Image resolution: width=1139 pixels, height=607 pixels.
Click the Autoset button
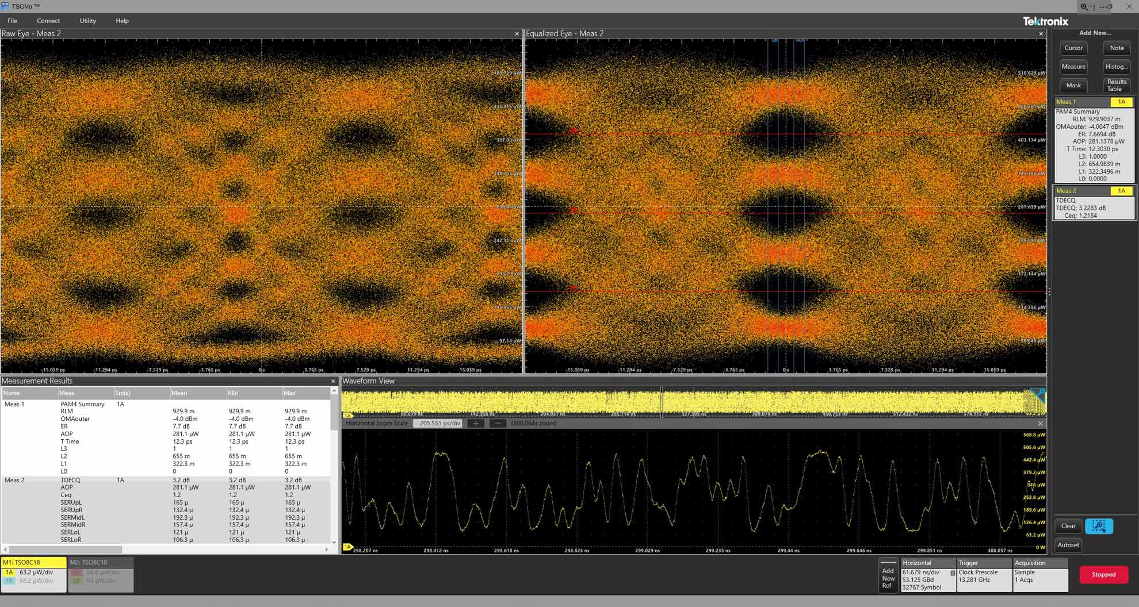coord(1068,545)
